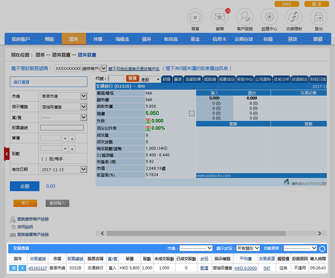Image resolution: width=335 pixels, height=278 pixels.
Task: Click the 客戶服務 customer service icon
Action: pyautogui.click(x=244, y=17)
